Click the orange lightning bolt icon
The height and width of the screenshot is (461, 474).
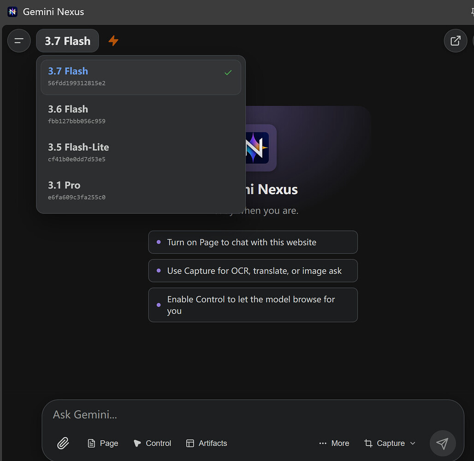tap(113, 41)
